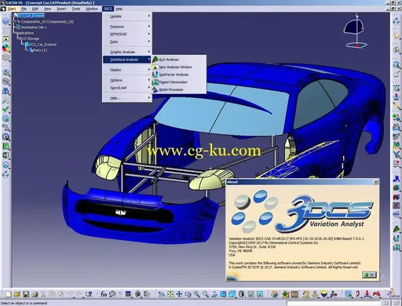Click the 3DCS menu title

tap(108, 9)
